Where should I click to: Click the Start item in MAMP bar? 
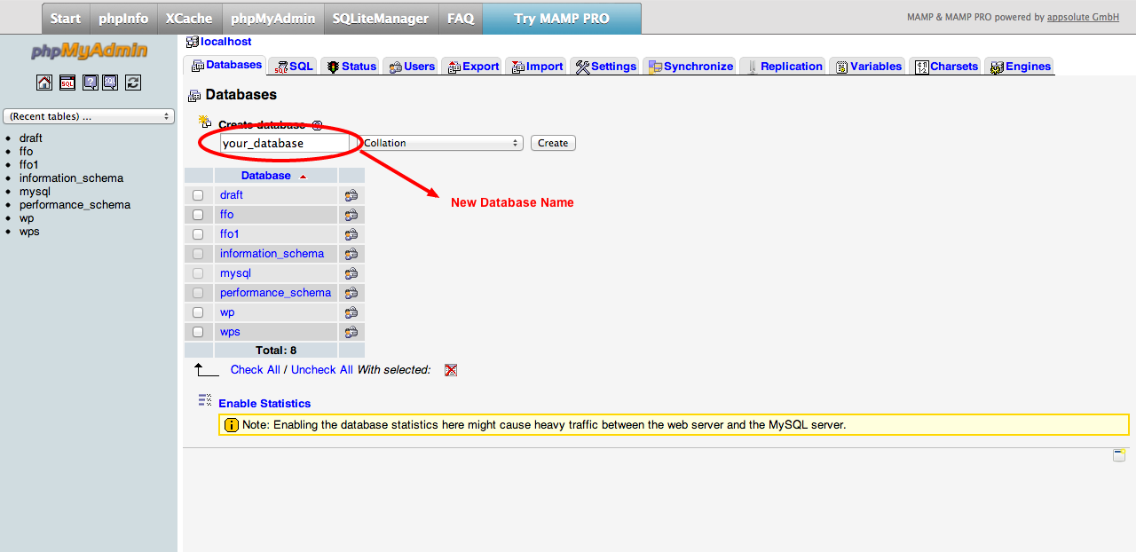[66, 19]
